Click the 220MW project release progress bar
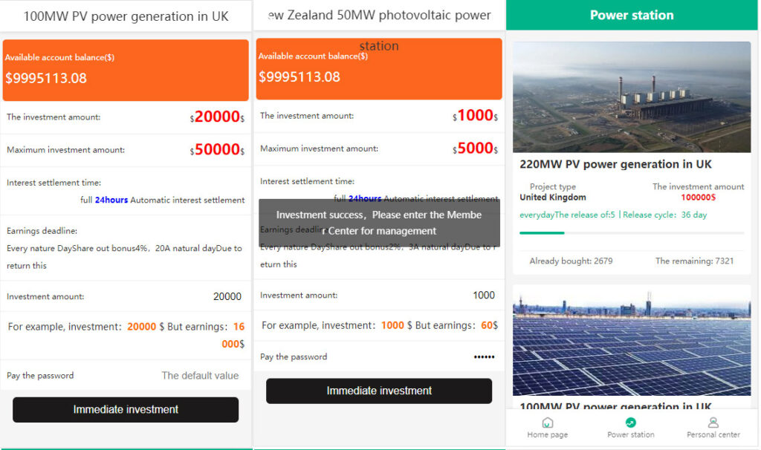This screenshot has height=450, width=761. click(x=632, y=232)
